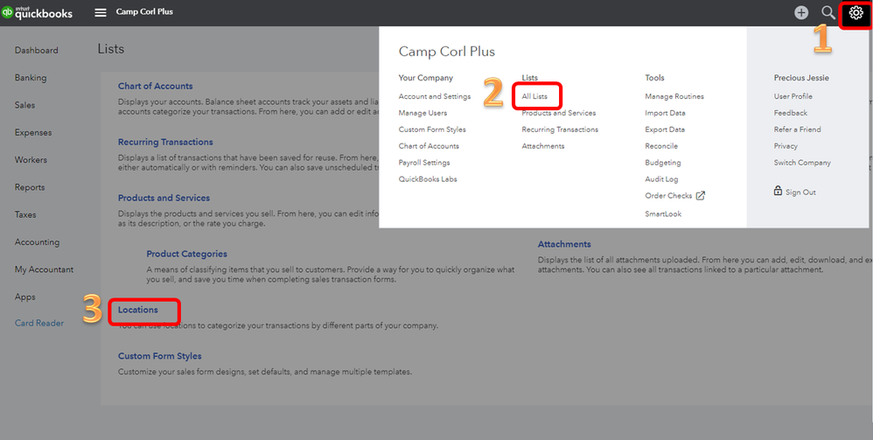Image resolution: width=873 pixels, height=440 pixels.
Task: Click Feedback in profile column
Action: tap(790, 113)
